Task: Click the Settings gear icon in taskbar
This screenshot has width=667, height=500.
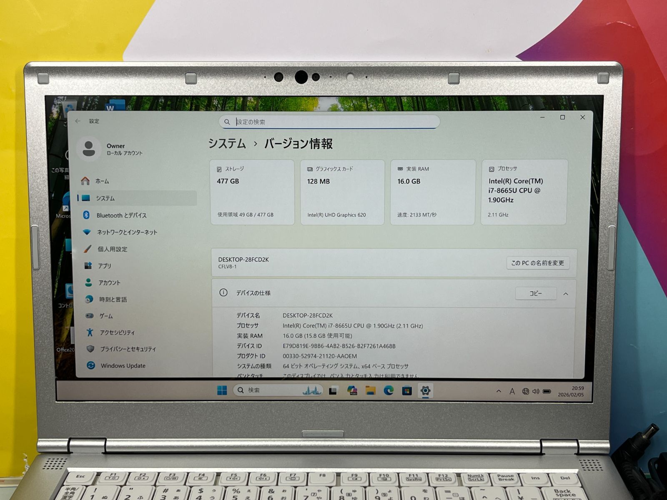Action: pos(425,390)
